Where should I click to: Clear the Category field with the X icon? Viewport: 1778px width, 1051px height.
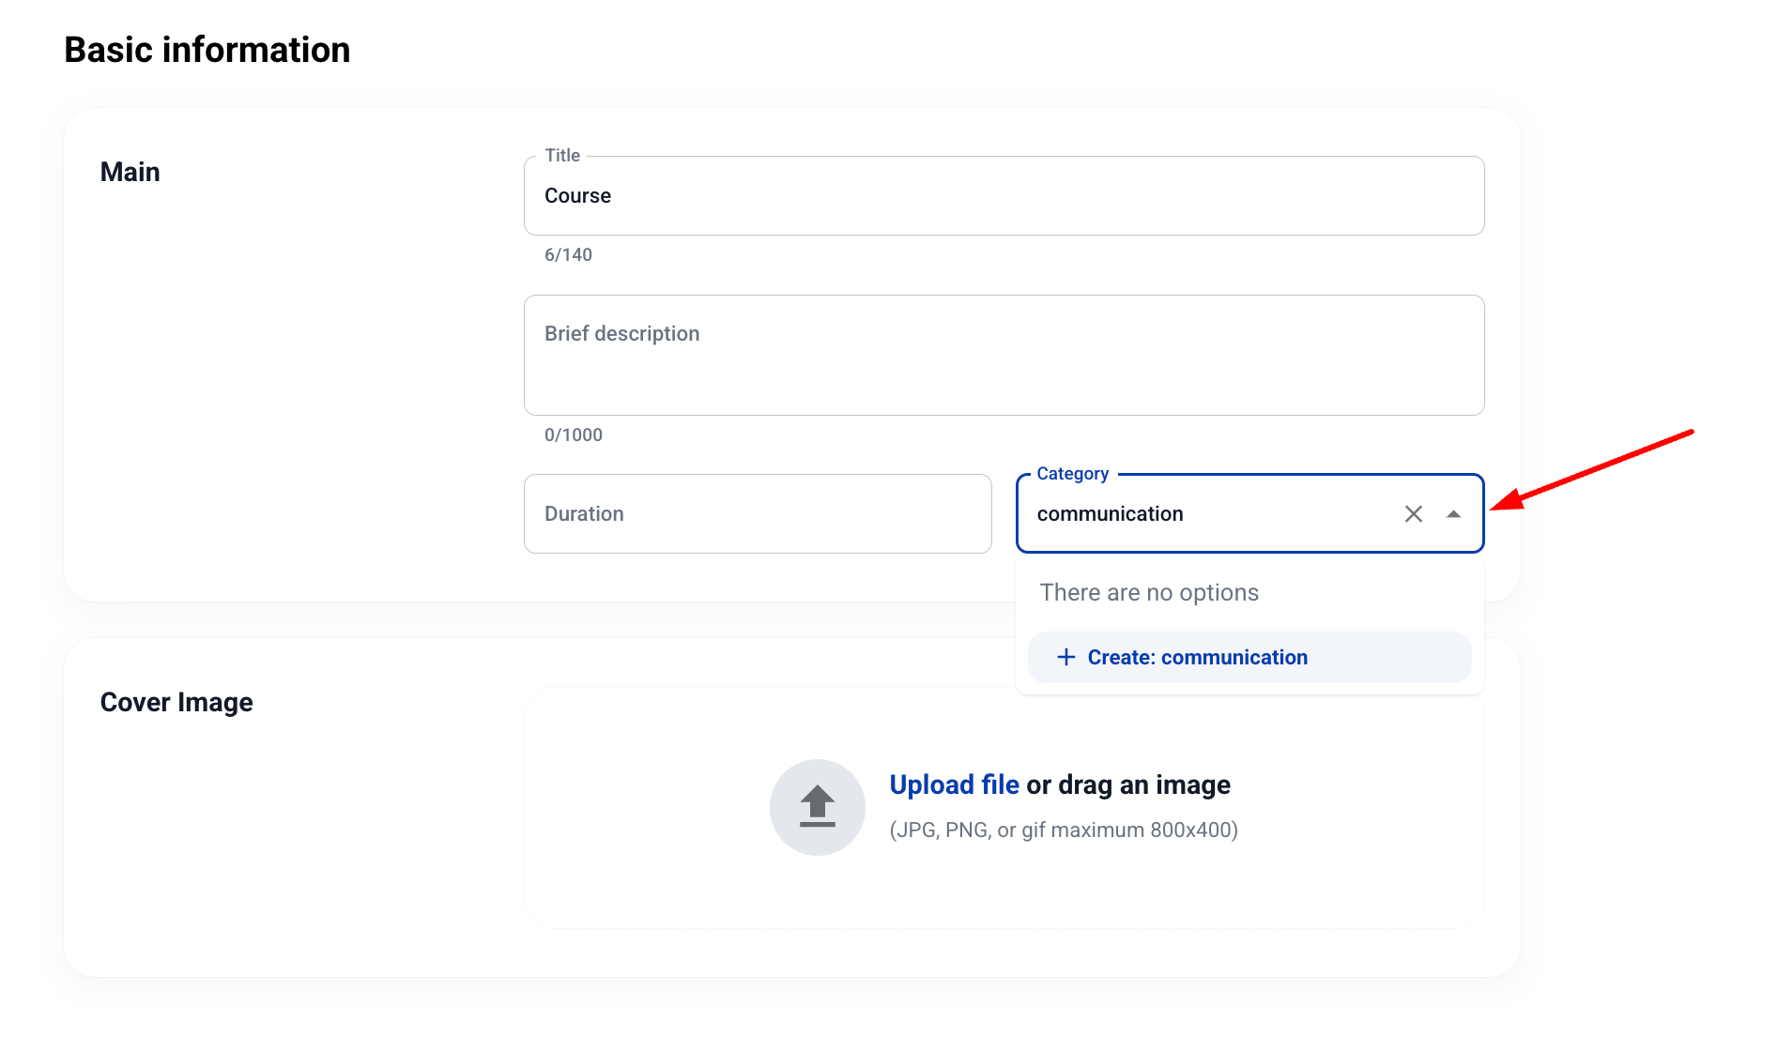[1413, 514]
